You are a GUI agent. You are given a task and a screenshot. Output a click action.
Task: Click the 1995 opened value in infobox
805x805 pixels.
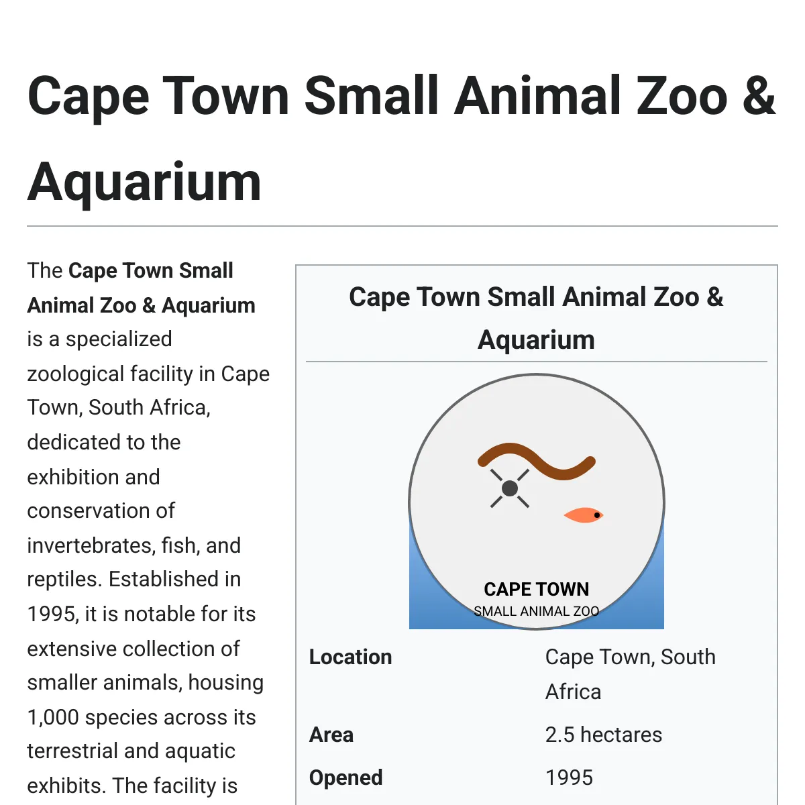tap(570, 777)
